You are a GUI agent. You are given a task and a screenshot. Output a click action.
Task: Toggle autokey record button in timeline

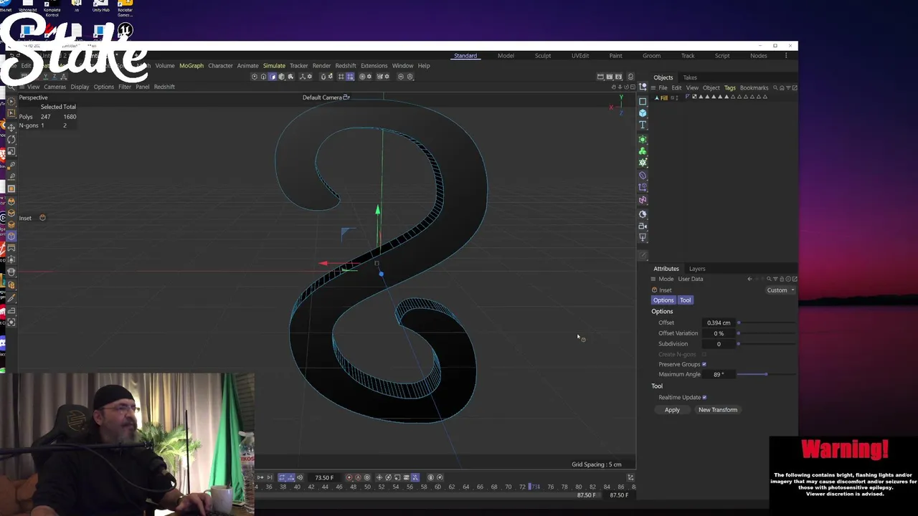point(358,477)
